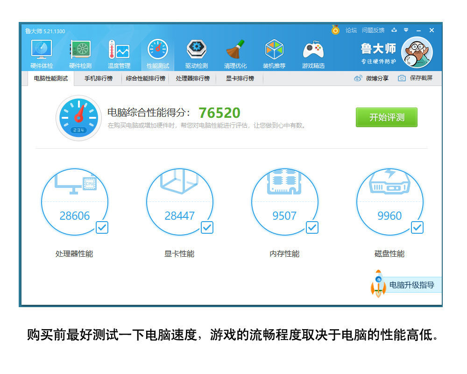Click the graphics card circle 28447
467x374 pixels.
pos(180,202)
